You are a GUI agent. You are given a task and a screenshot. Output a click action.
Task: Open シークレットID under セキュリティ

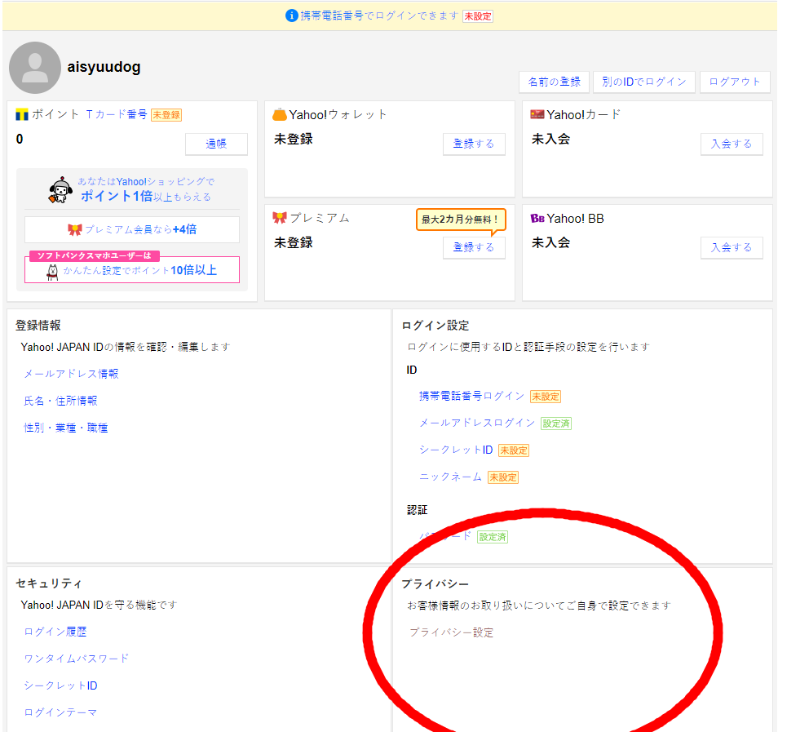click(x=61, y=685)
